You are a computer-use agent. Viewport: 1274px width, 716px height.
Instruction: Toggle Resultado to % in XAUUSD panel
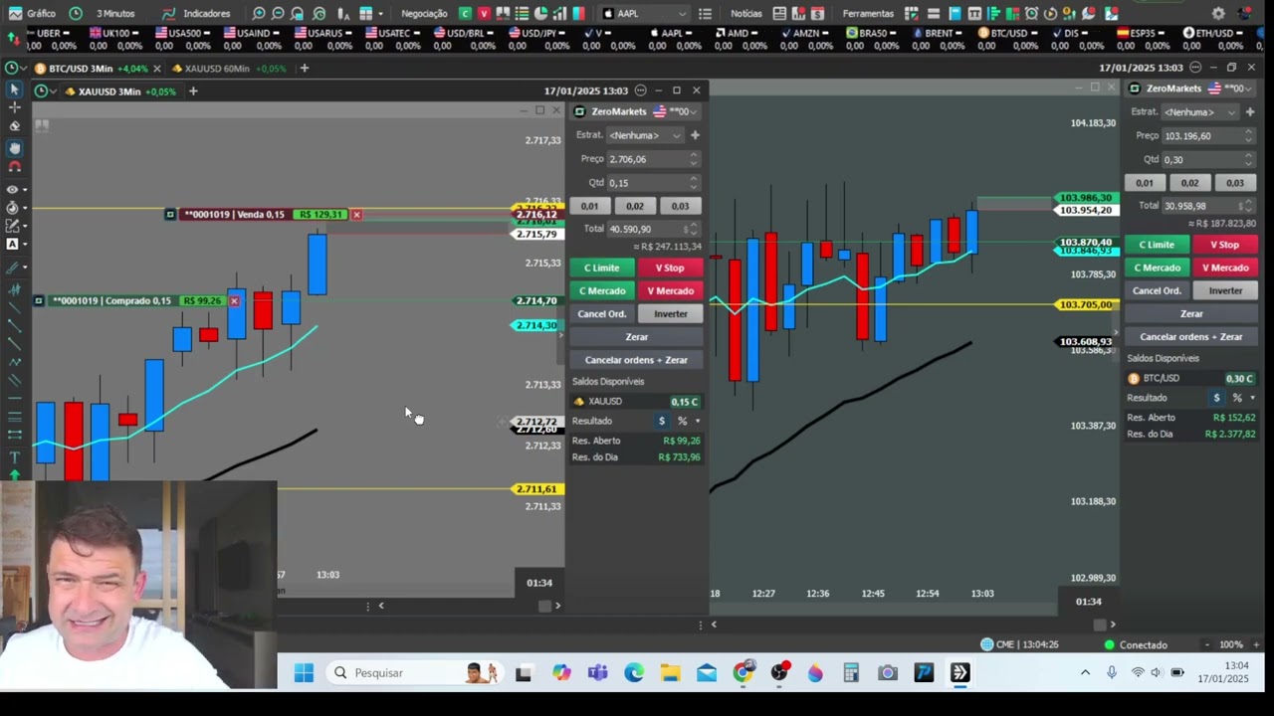[x=682, y=421]
